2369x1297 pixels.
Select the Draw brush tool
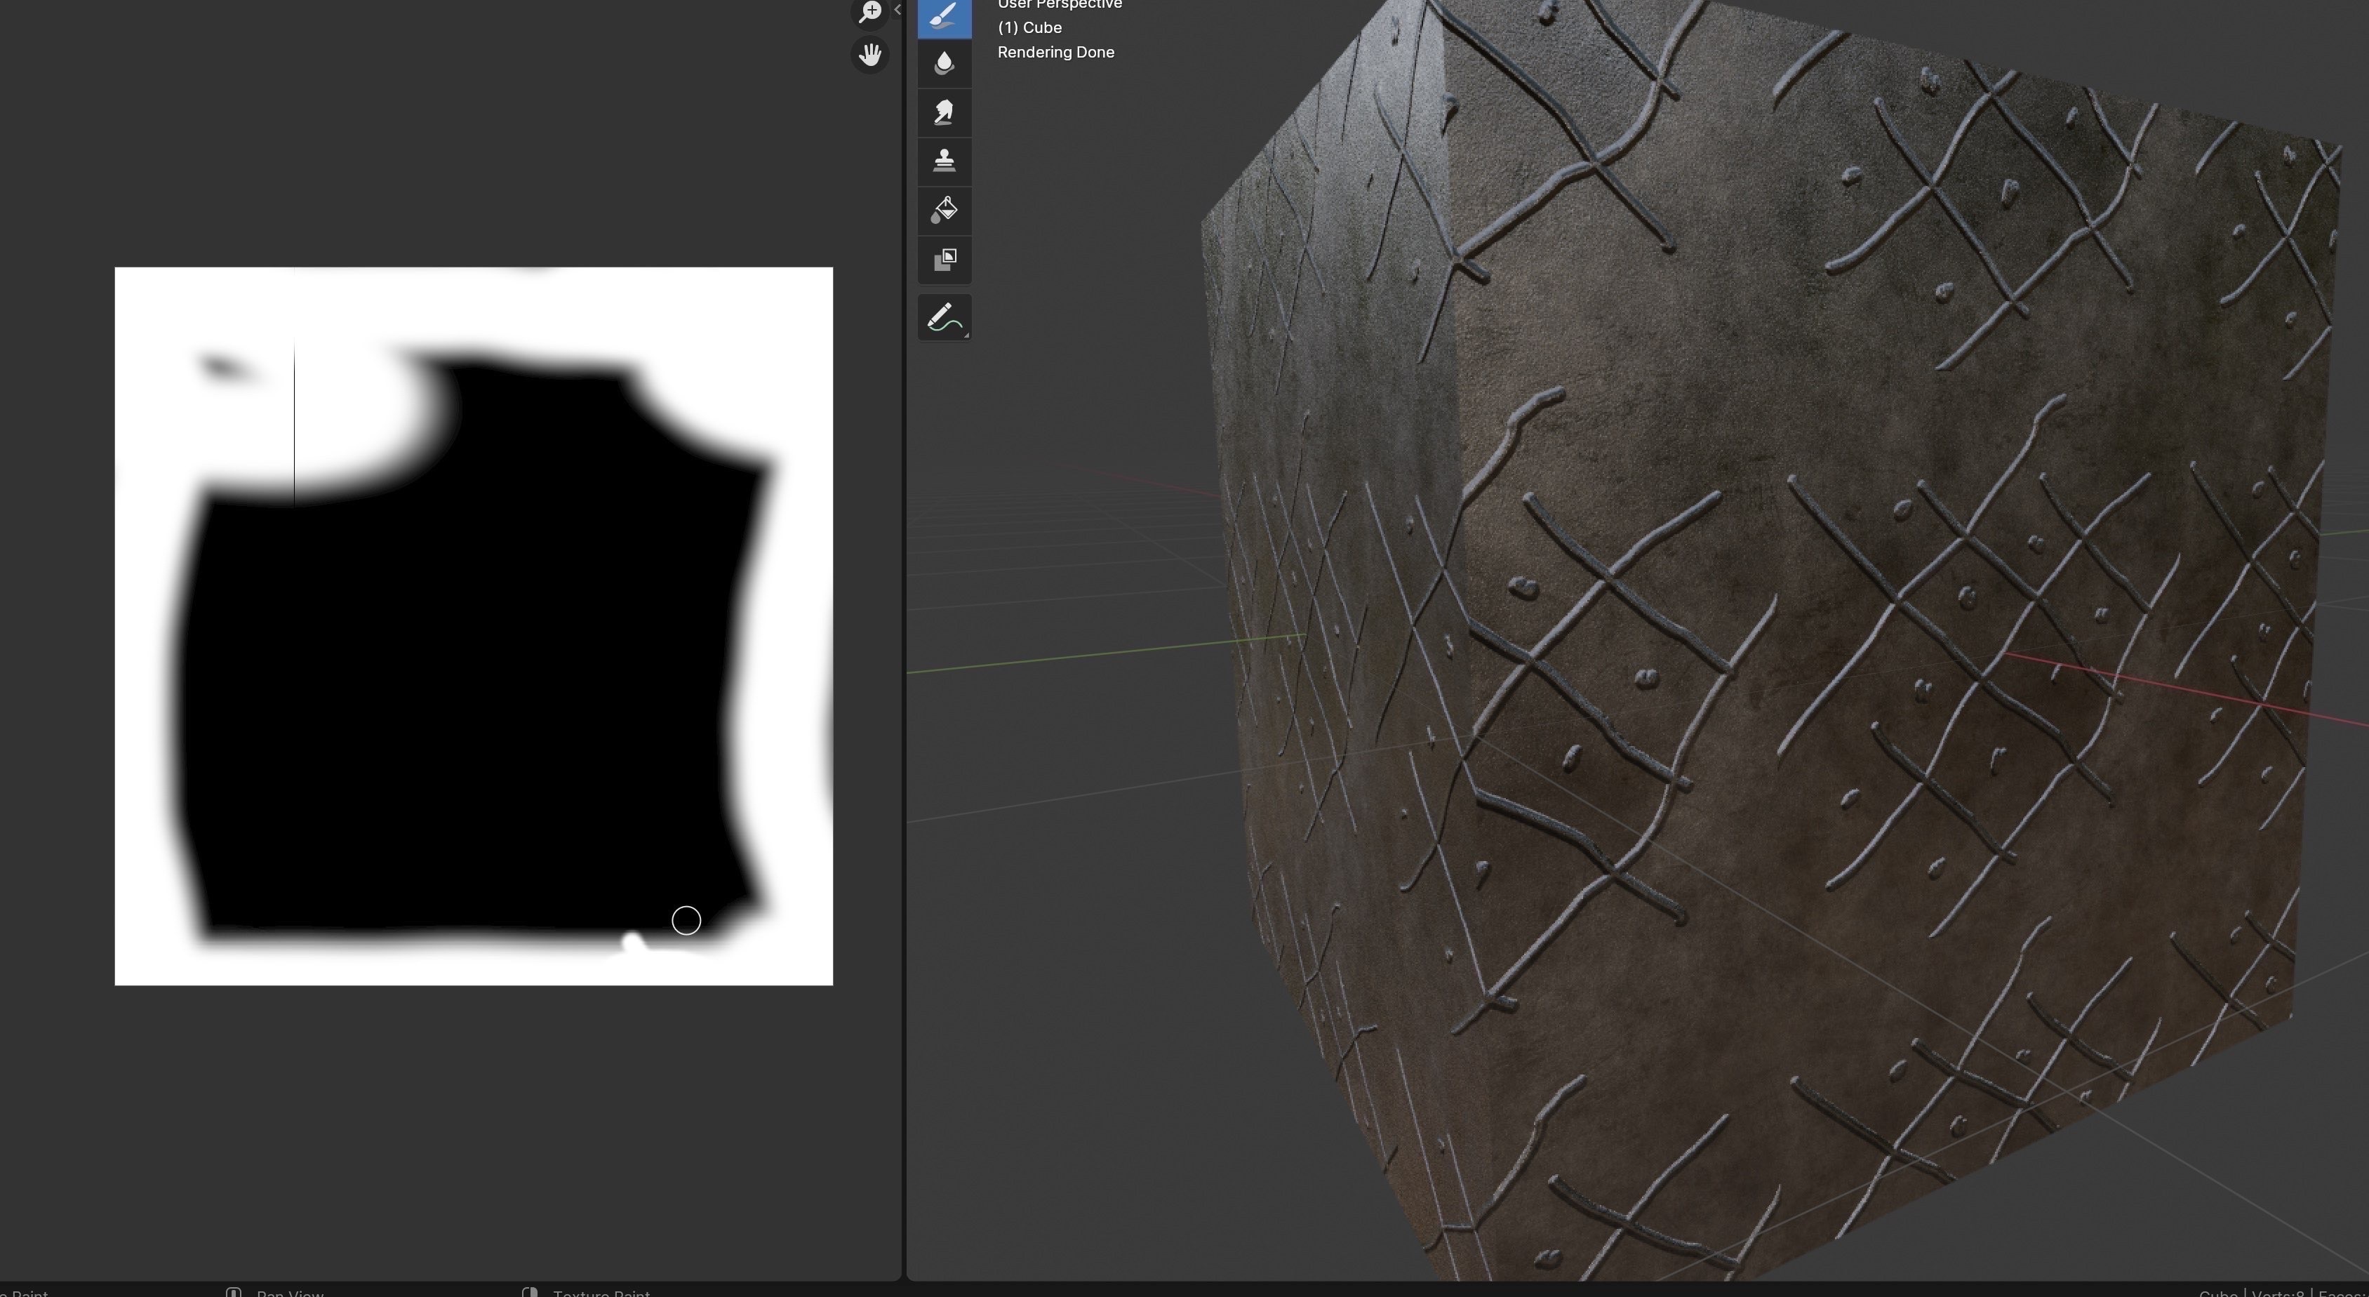(945, 18)
